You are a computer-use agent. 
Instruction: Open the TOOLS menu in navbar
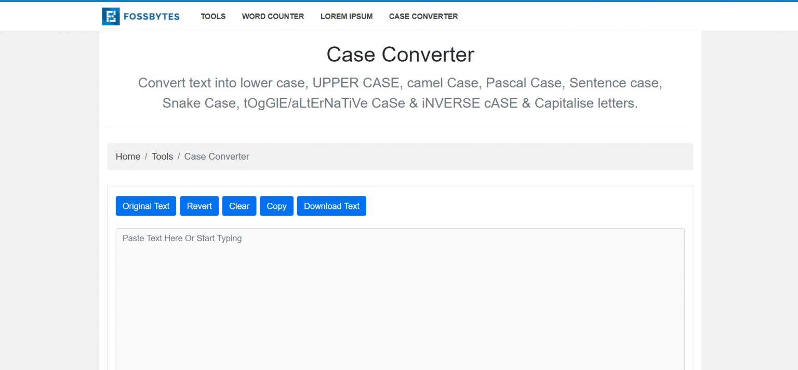point(213,17)
